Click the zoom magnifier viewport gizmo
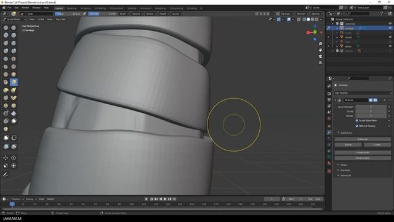The width and height of the screenshot is (394, 222). point(320,44)
